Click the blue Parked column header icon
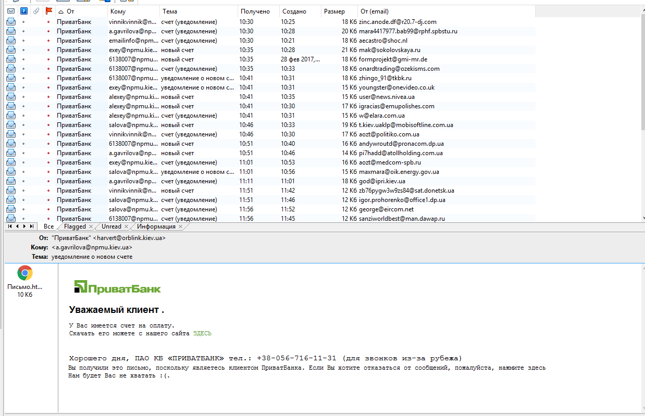 click(x=23, y=11)
